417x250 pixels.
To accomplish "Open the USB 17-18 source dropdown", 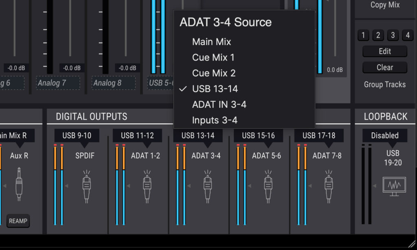I will click(x=319, y=136).
